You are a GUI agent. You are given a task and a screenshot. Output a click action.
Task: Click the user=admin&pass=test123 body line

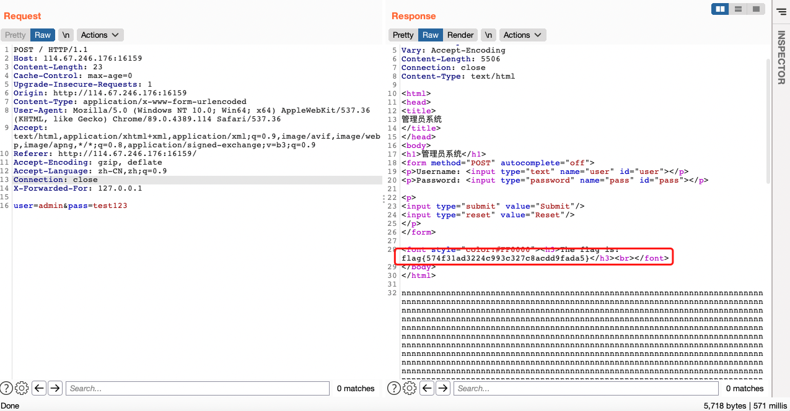(70, 205)
